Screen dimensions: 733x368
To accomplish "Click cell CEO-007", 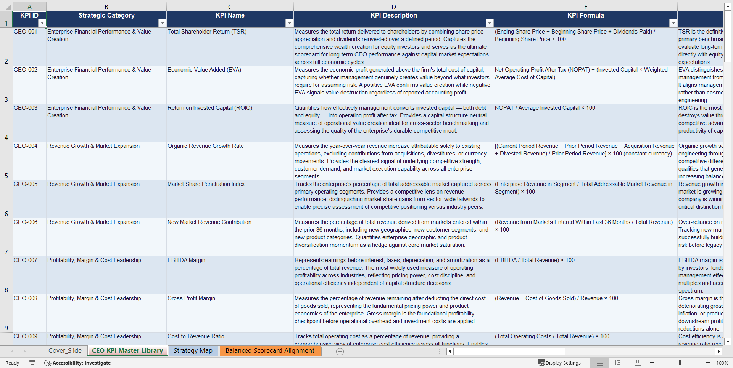I will [29, 275].
